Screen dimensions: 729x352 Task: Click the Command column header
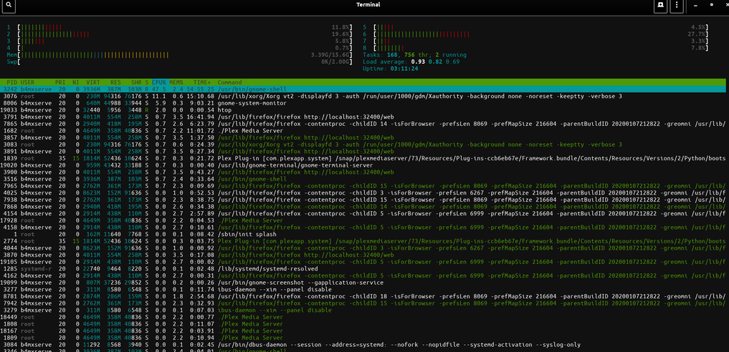[x=229, y=82]
